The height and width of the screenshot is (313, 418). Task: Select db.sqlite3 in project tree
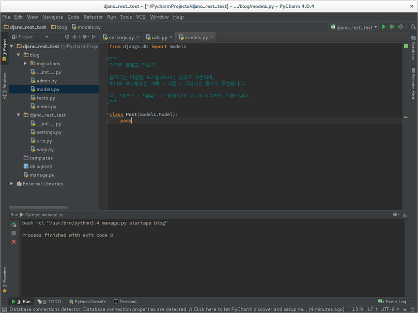point(54,167)
